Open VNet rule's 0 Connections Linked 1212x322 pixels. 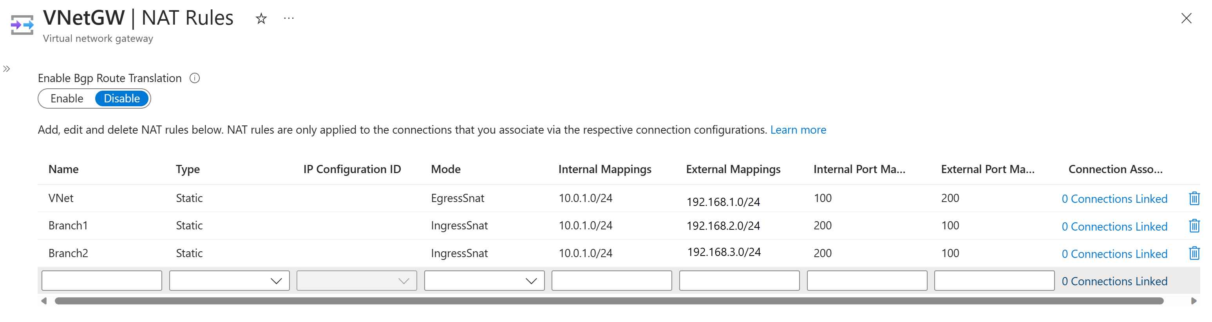click(x=1114, y=199)
